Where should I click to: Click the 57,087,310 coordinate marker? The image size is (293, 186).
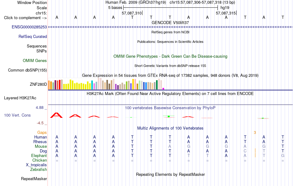(132, 13)
